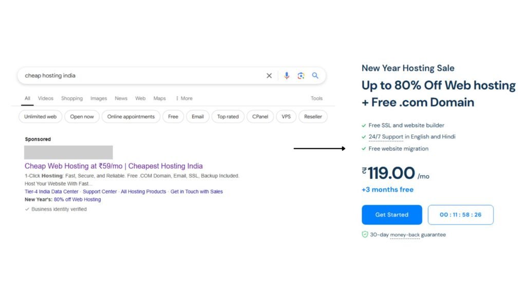Open the Support Center sitelink

click(x=100, y=192)
